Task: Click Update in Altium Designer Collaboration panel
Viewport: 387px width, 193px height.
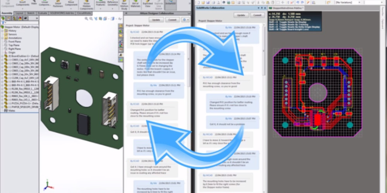Action: click(x=156, y=20)
